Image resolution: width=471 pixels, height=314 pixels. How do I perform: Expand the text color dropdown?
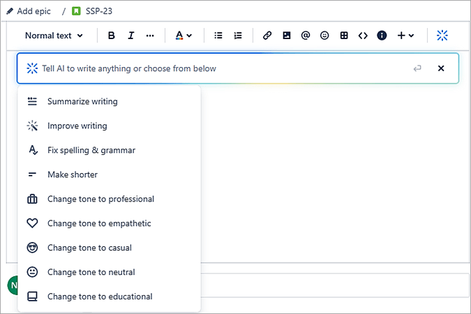tap(183, 36)
